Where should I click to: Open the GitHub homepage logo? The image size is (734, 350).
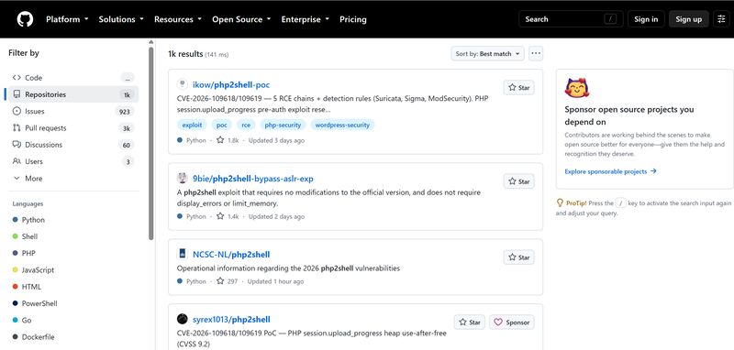25,19
